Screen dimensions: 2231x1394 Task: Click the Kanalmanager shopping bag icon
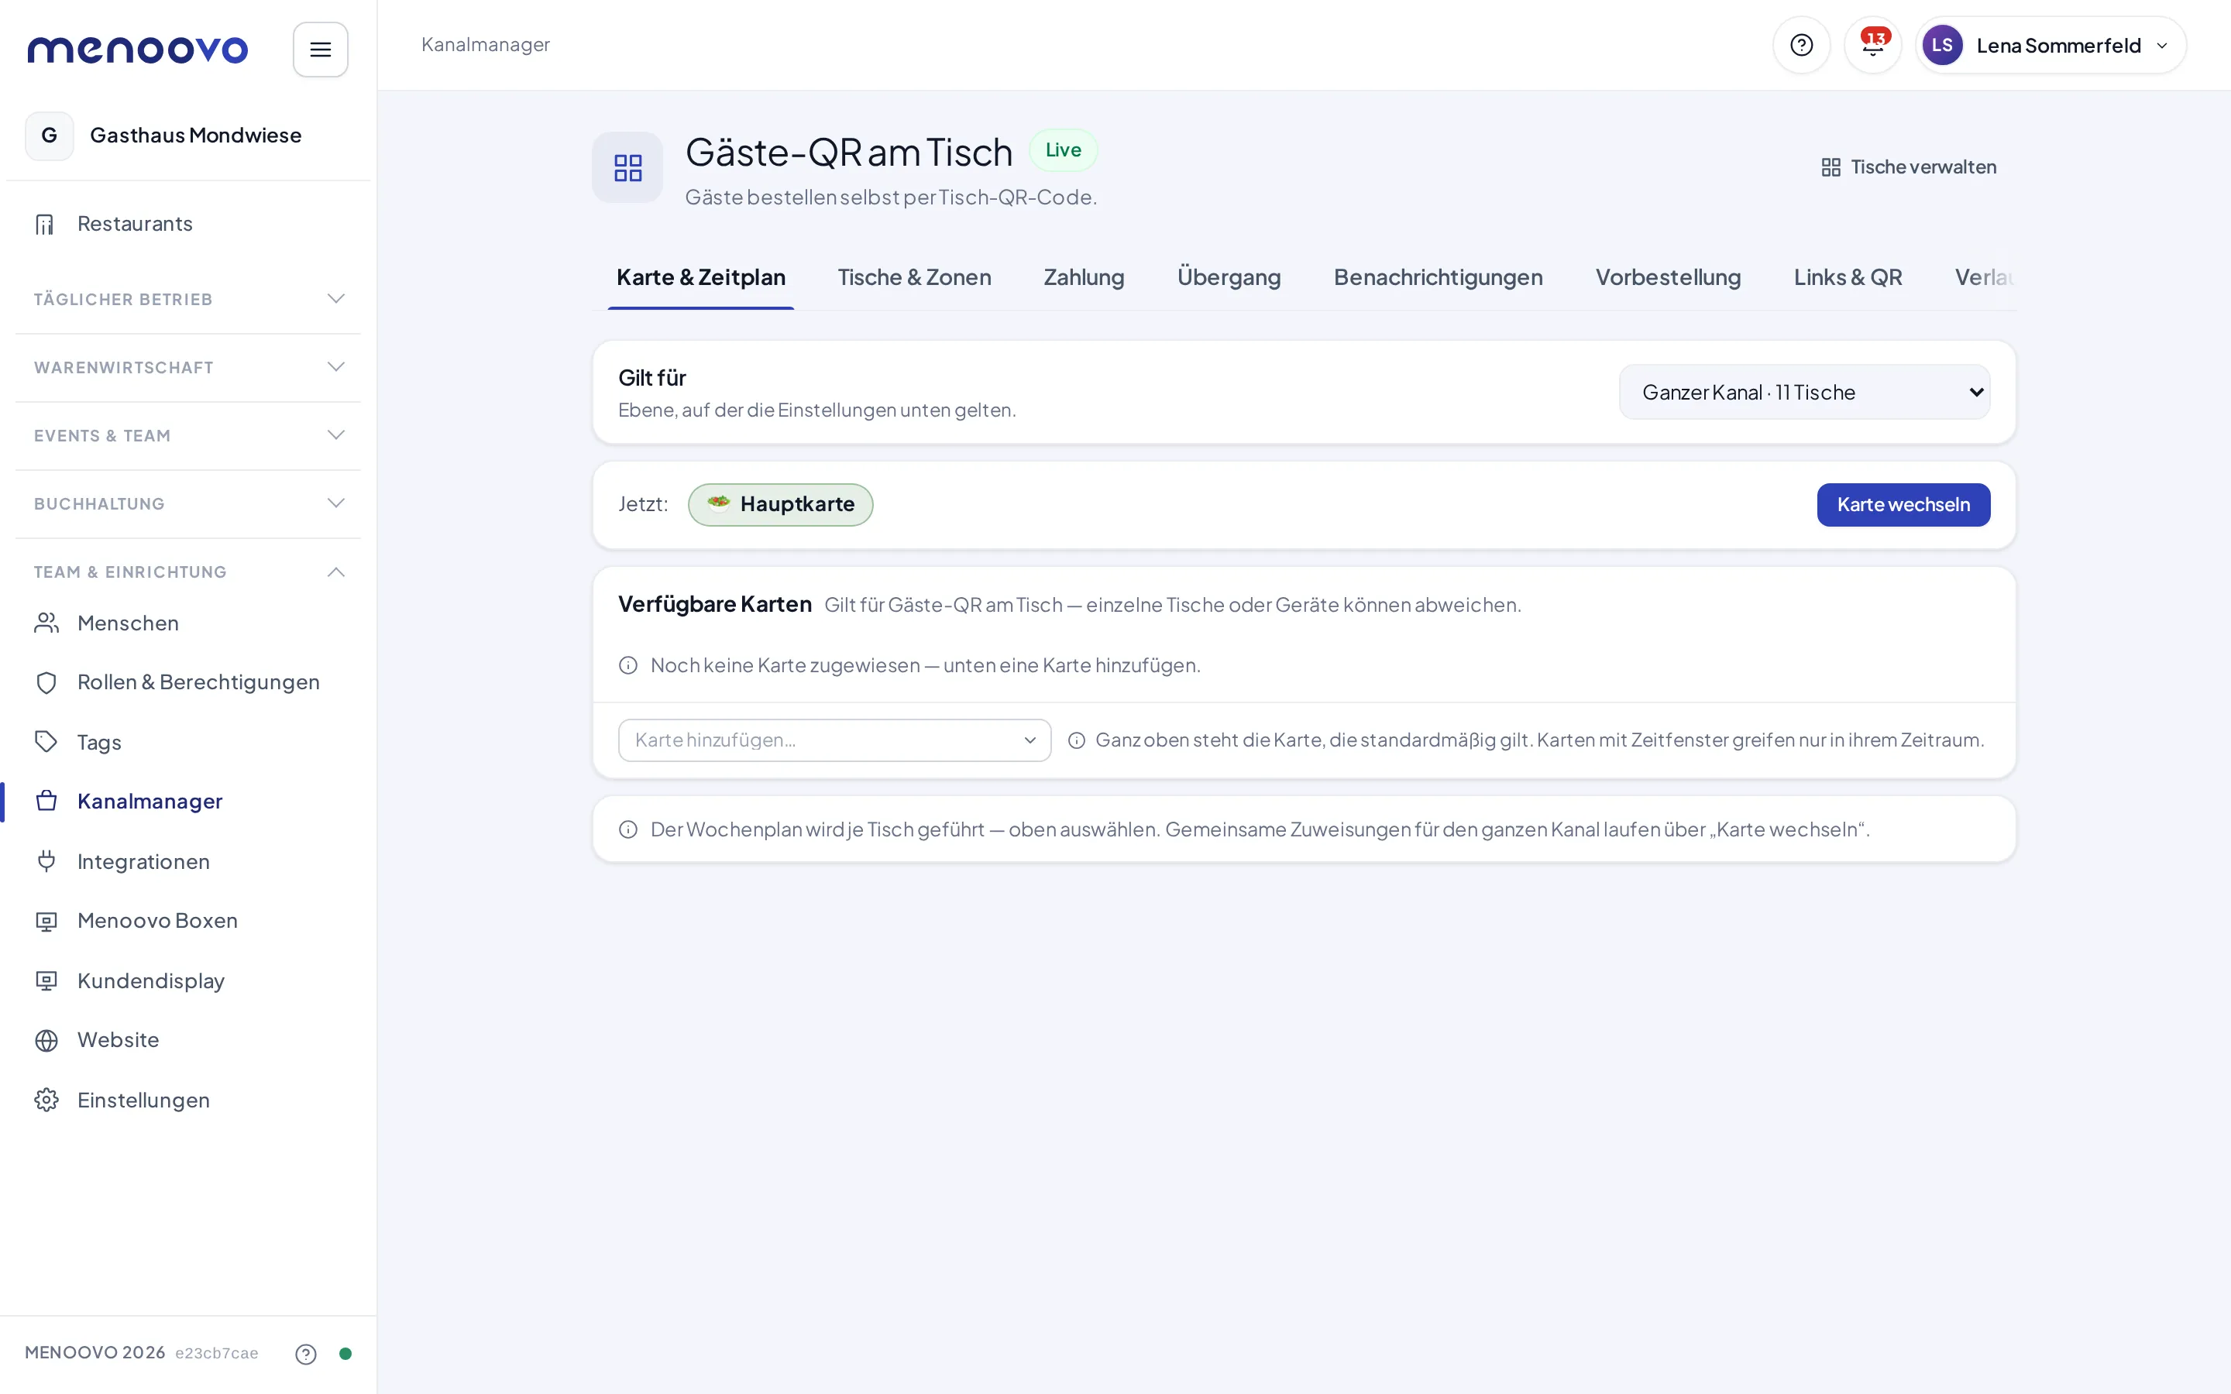pyautogui.click(x=46, y=802)
